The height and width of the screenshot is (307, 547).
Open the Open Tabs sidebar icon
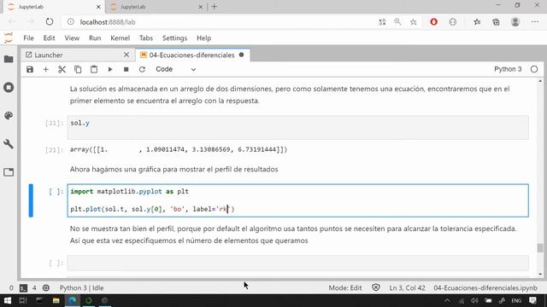point(9,172)
